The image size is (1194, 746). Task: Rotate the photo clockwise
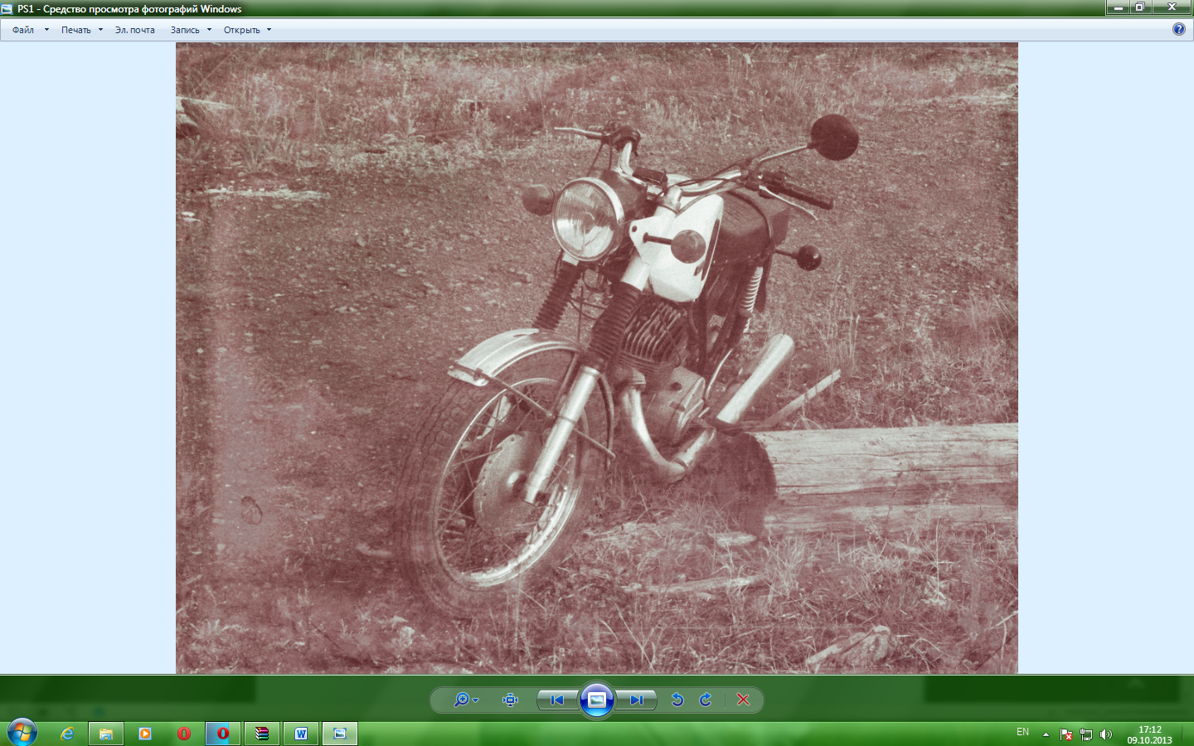point(706,700)
